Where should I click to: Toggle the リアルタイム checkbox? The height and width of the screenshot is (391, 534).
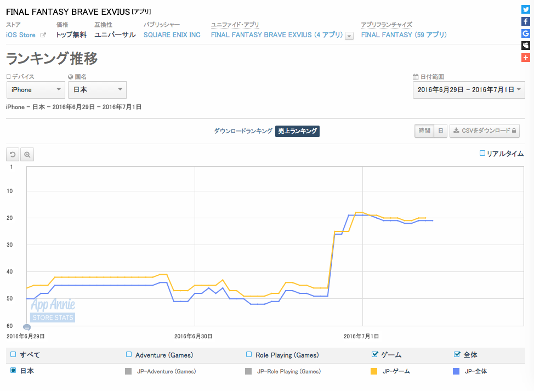(482, 153)
